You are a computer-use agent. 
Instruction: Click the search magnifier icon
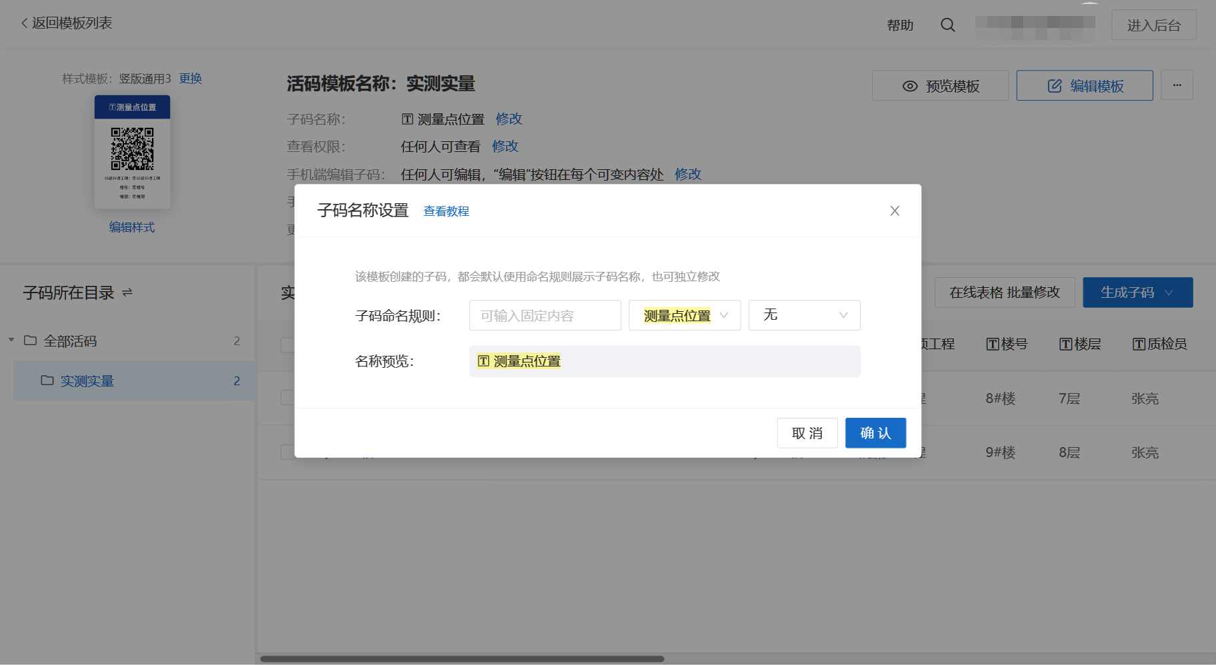click(947, 25)
